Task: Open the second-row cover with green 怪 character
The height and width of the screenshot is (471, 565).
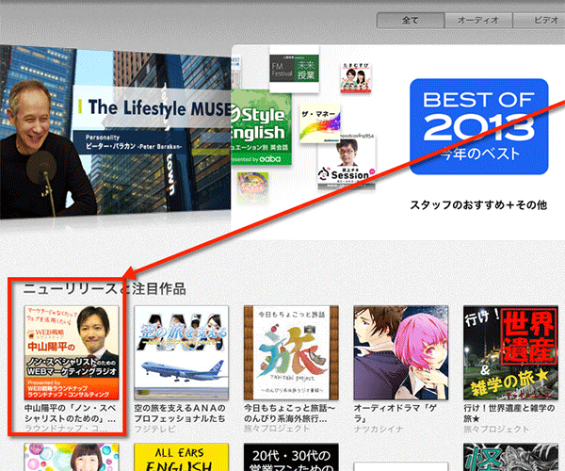Action: (x=510, y=457)
